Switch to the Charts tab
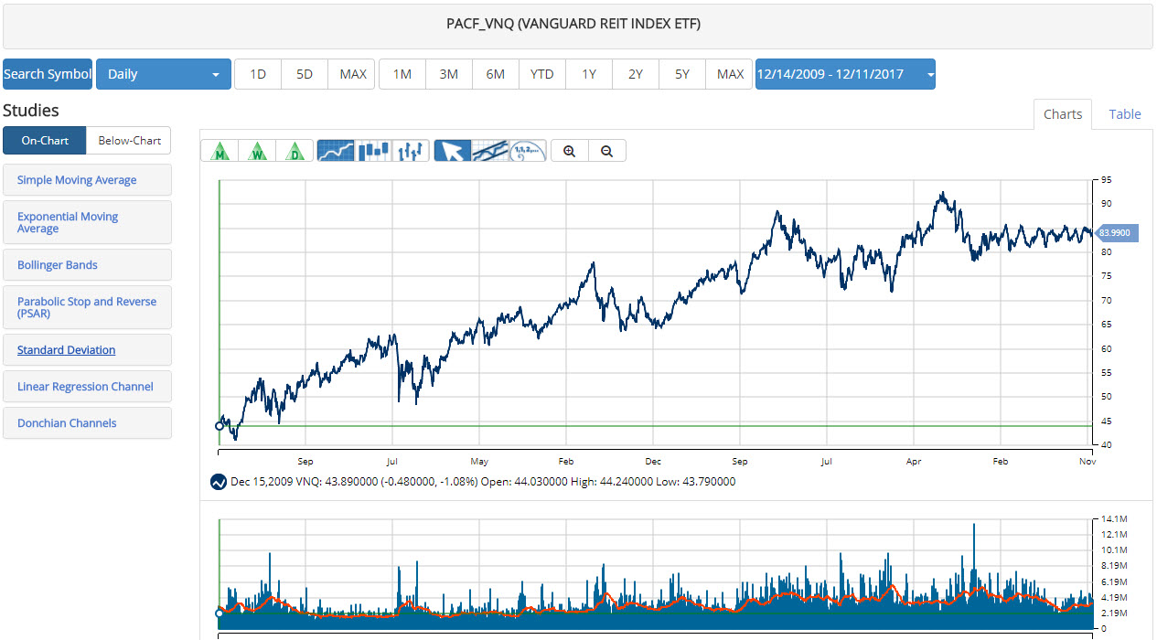The width and height of the screenshot is (1157, 640). (x=1063, y=114)
